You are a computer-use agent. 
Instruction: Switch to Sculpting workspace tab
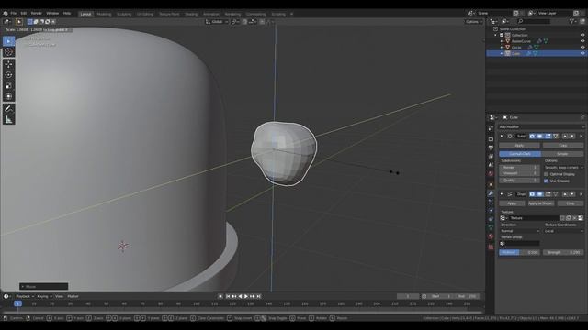124,15
